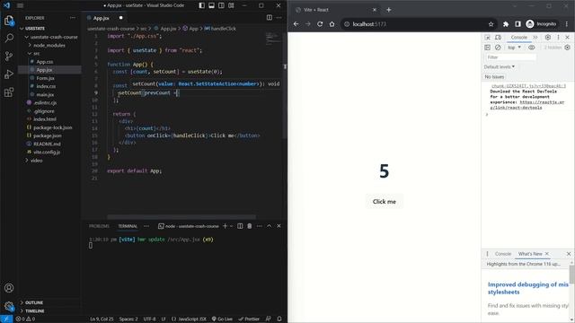The width and height of the screenshot is (575, 323).
Task: Switch to What's New drawer tab
Action: tap(530, 254)
